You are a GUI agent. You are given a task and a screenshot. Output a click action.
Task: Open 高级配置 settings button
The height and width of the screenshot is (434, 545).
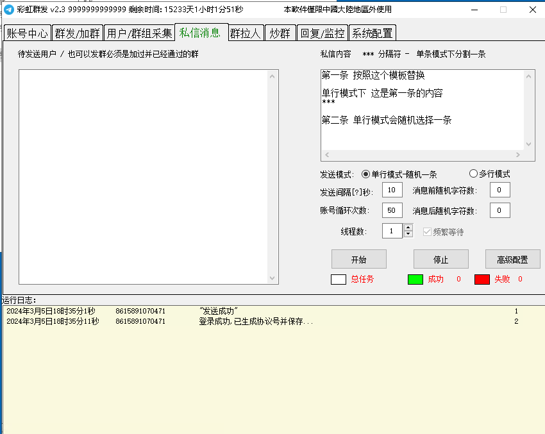pyautogui.click(x=512, y=259)
